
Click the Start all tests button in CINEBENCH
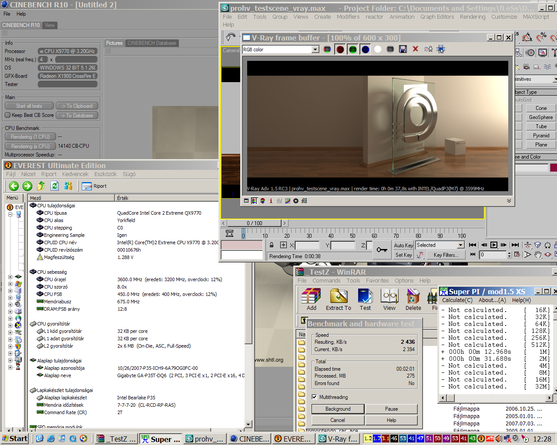click(x=29, y=106)
